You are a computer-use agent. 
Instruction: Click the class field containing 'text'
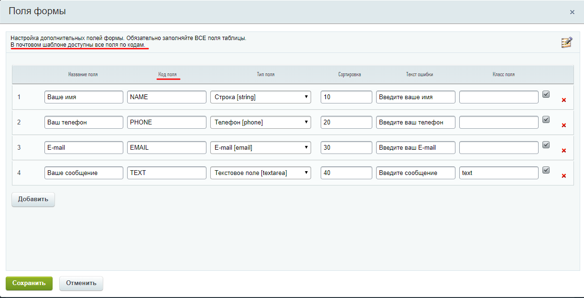pyautogui.click(x=498, y=173)
